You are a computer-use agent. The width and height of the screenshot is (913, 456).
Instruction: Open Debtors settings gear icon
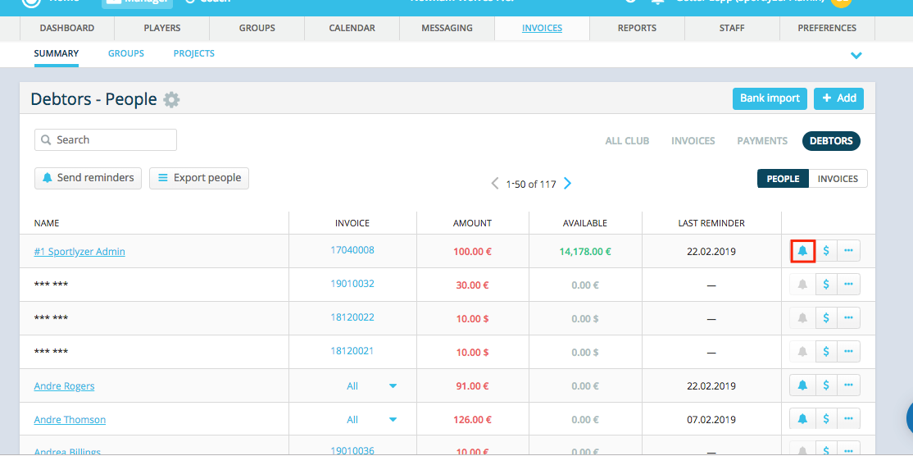[x=171, y=99]
